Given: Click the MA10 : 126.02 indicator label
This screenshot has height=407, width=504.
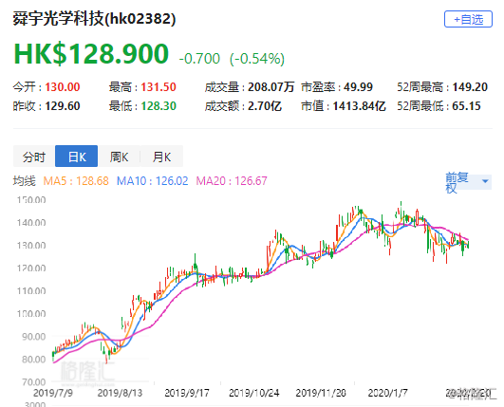Looking at the screenshot, I should (x=152, y=181).
